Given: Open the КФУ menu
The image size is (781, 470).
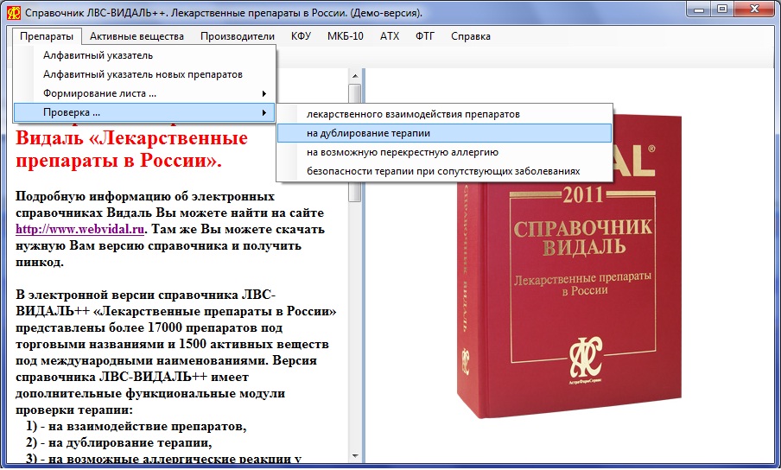Looking at the screenshot, I should coord(301,35).
